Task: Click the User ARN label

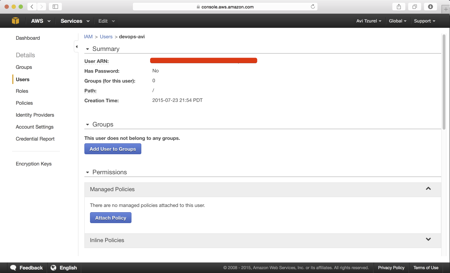Action: (96, 61)
